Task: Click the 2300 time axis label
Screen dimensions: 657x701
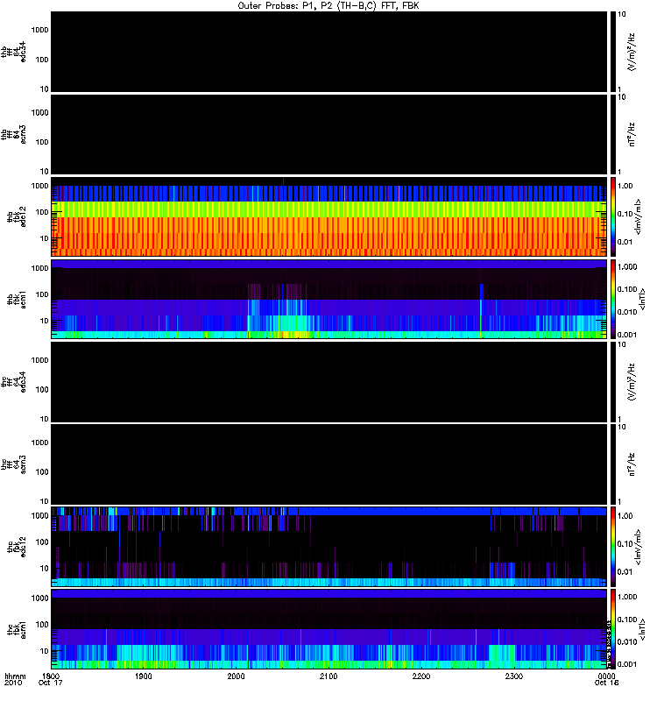Action: [514, 676]
